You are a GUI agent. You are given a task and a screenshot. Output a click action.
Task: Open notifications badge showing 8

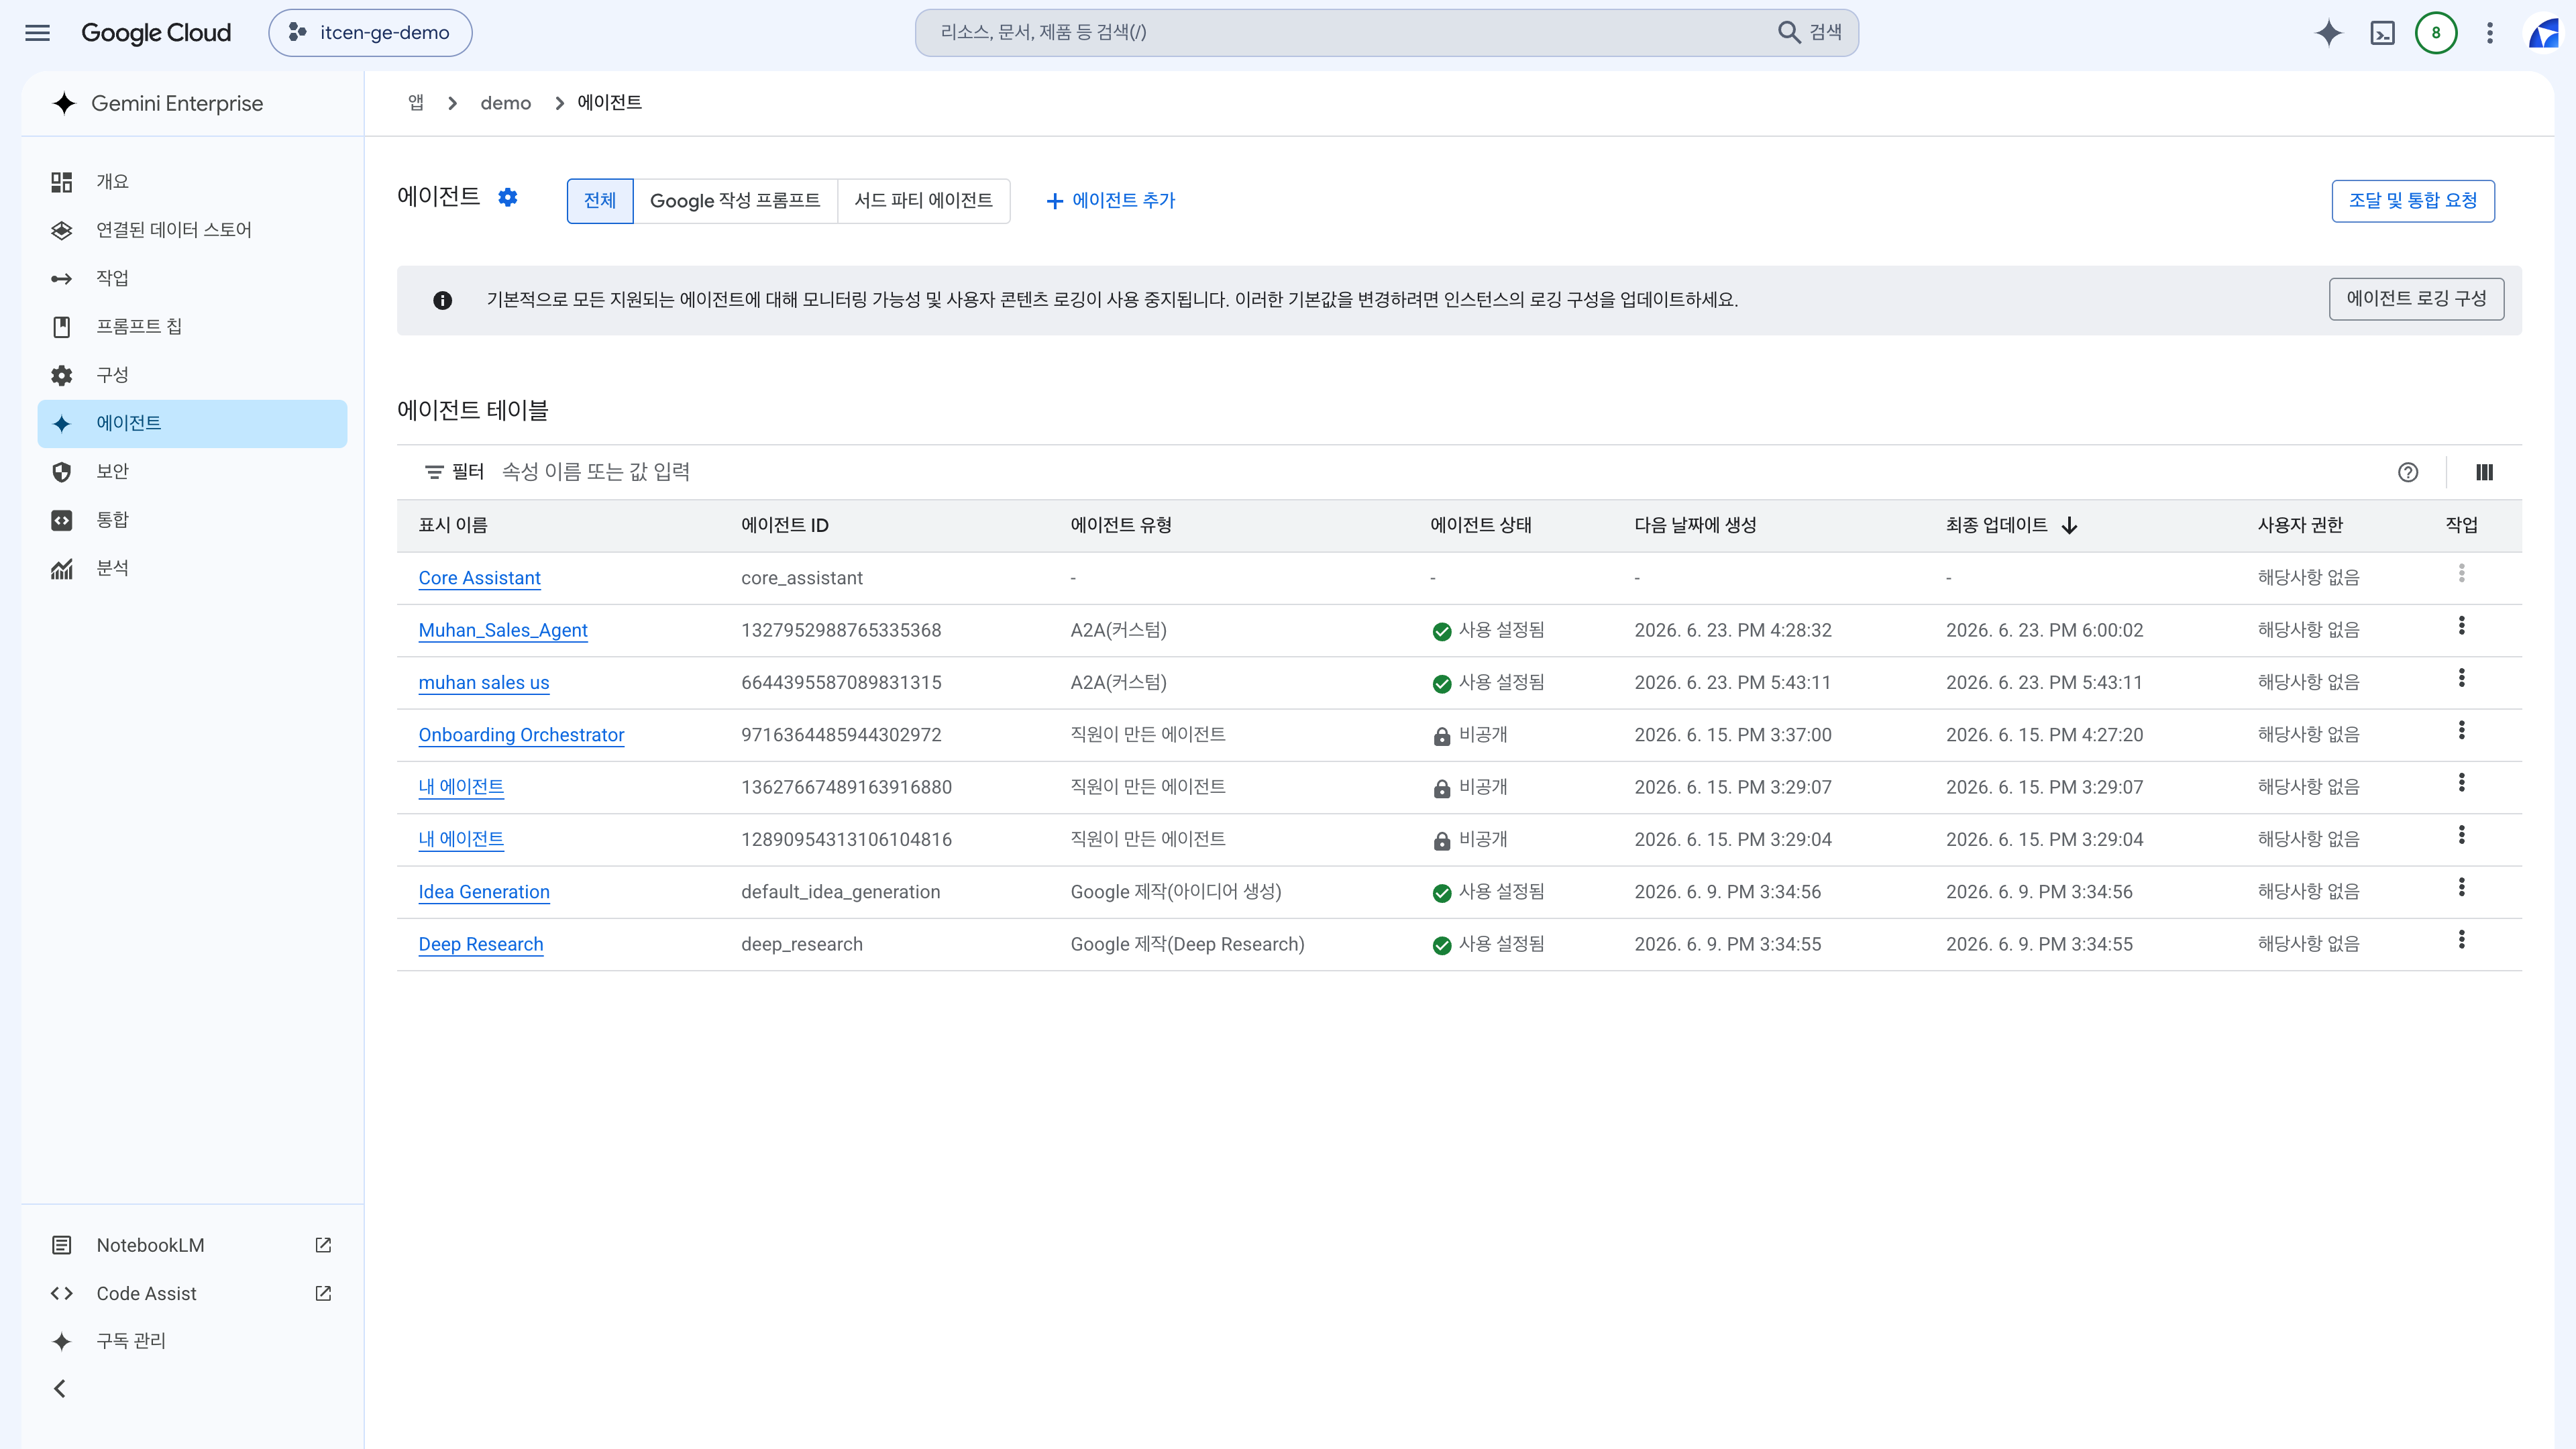point(2436,33)
